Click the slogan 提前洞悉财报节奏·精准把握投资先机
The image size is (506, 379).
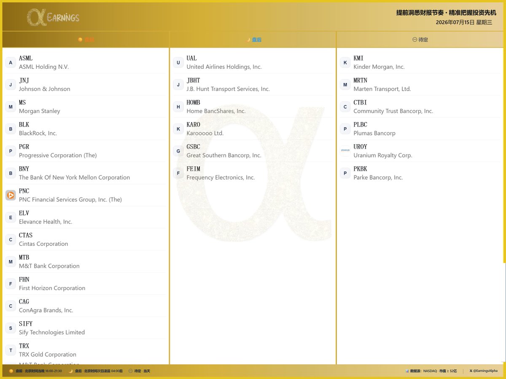(446, 13)
